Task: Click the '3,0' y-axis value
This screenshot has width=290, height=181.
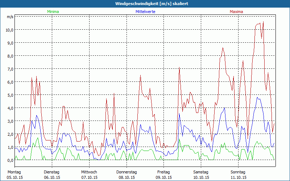Action: click(11, 121)
